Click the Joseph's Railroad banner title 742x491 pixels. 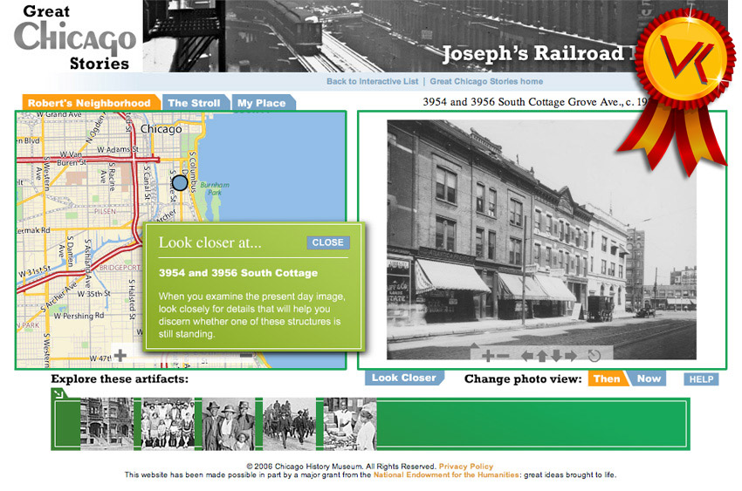(539, 53)
